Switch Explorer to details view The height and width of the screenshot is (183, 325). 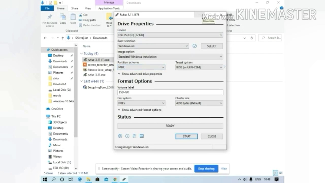275,173
